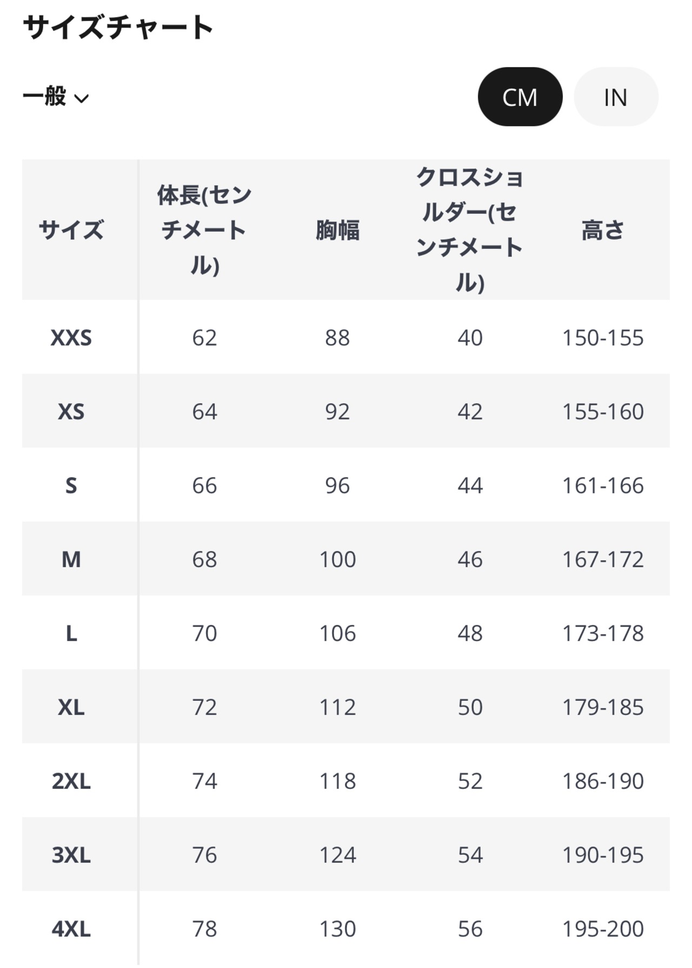Select the 2XL size row label
692x968 pixels.
[x=71, y=781]
